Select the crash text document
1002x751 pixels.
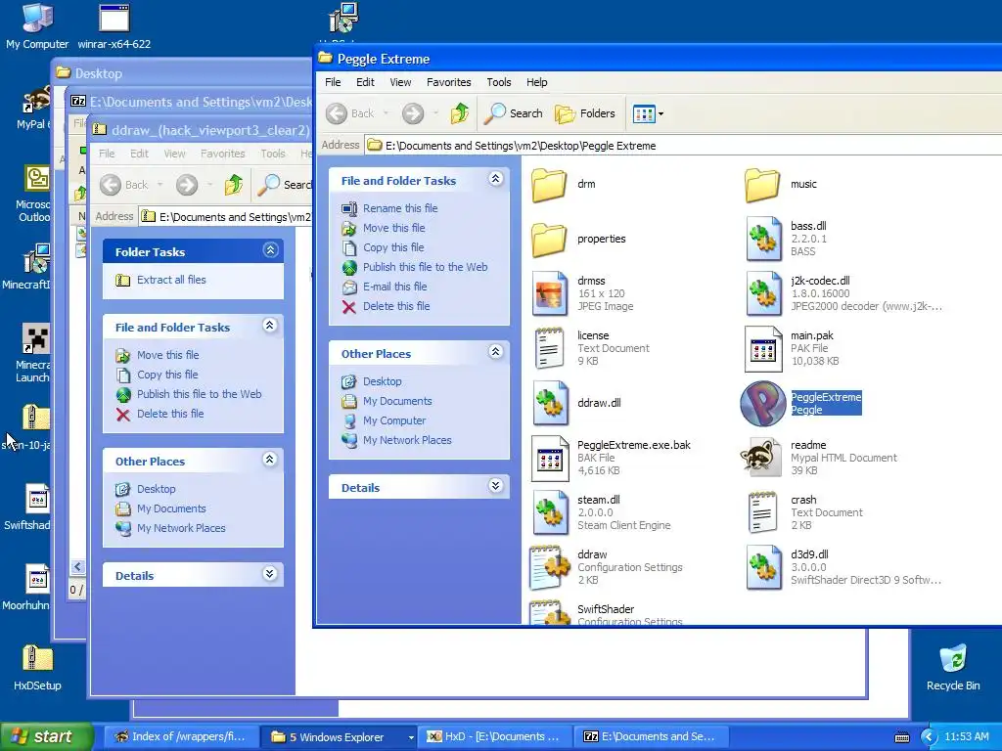tap(762, 512)
